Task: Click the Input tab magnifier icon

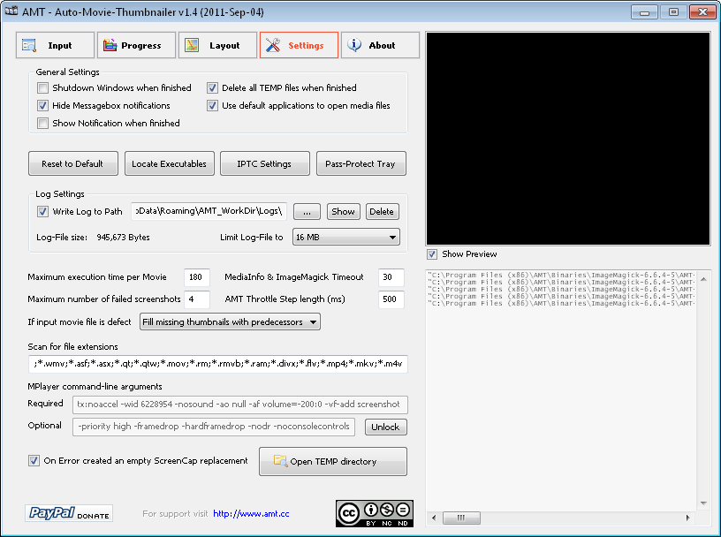Action: 29,45
